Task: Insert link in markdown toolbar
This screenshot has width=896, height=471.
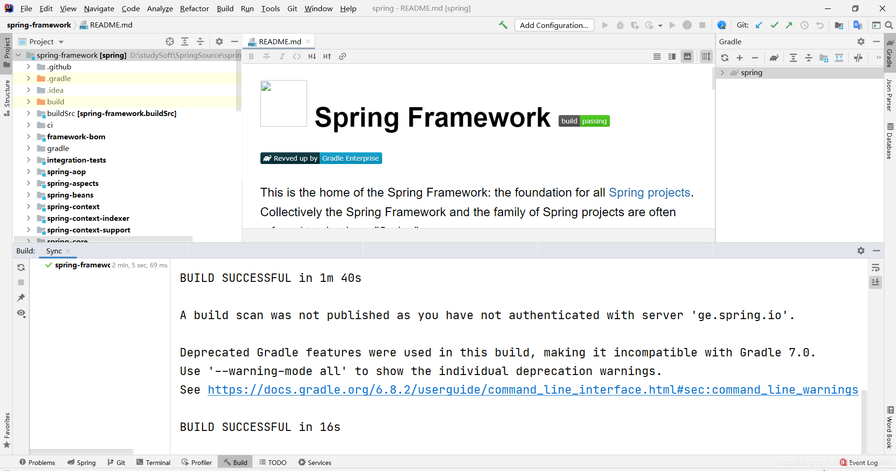Action: pyautogui.click(x=343, y=56)
